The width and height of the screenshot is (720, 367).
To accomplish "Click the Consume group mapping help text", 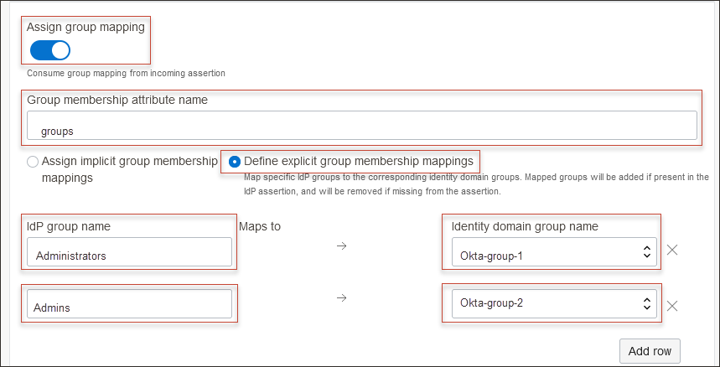I will tap(126, 73).
